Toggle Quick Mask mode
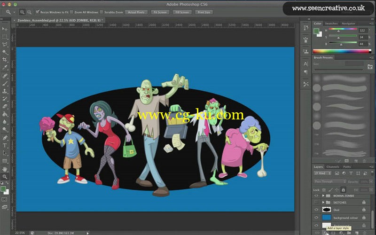376x235 pixels. pyautogui.click(x=4, y=199)
